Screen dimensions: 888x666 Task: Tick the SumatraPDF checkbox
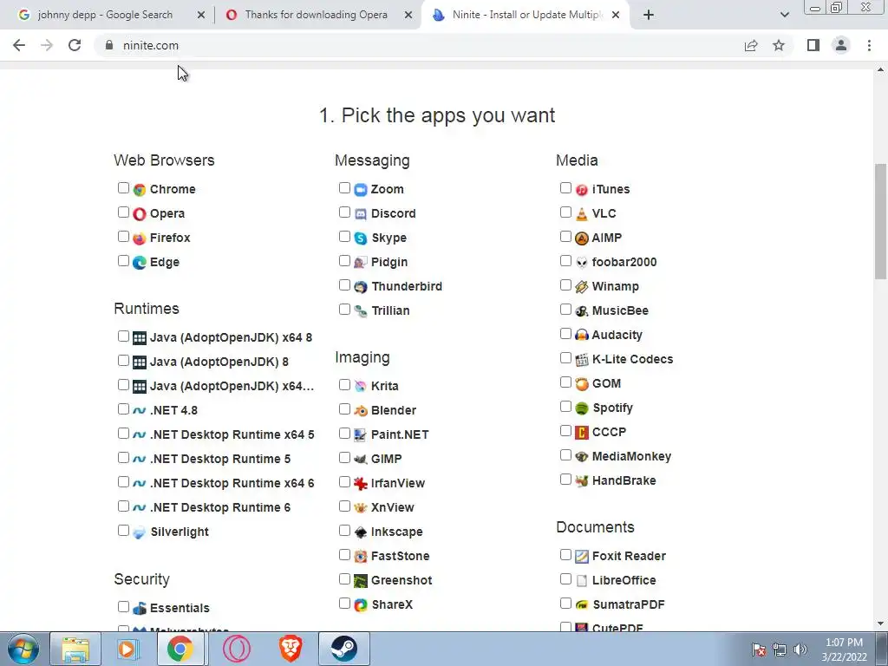tap(565, 604)
